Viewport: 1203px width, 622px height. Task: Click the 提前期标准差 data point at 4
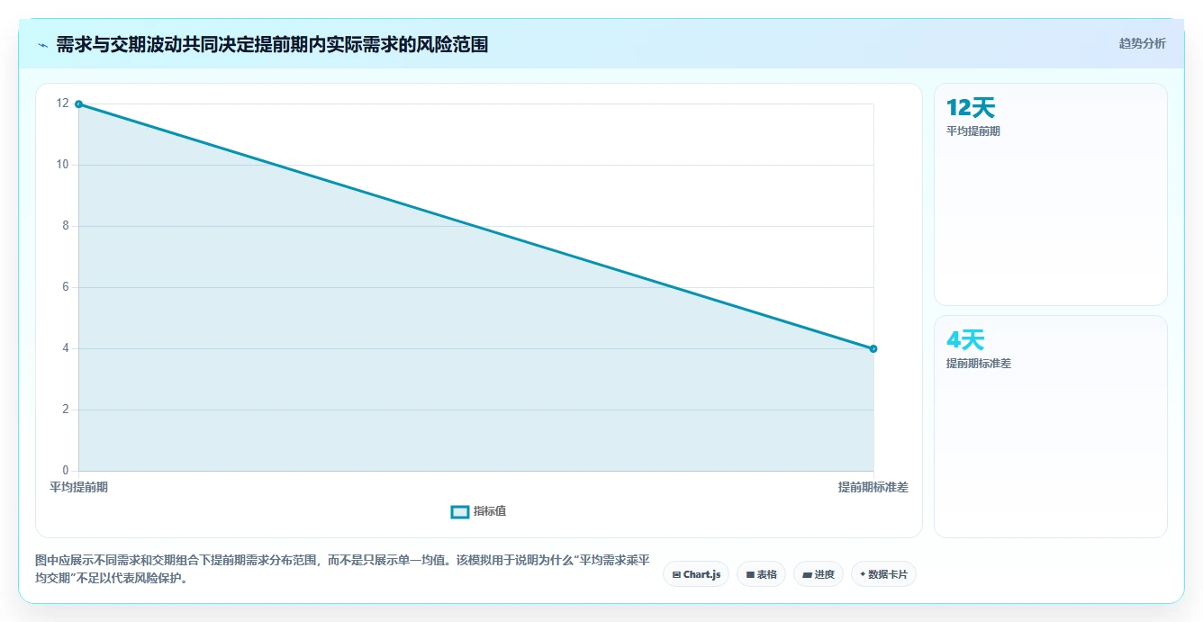coord(873,348)
